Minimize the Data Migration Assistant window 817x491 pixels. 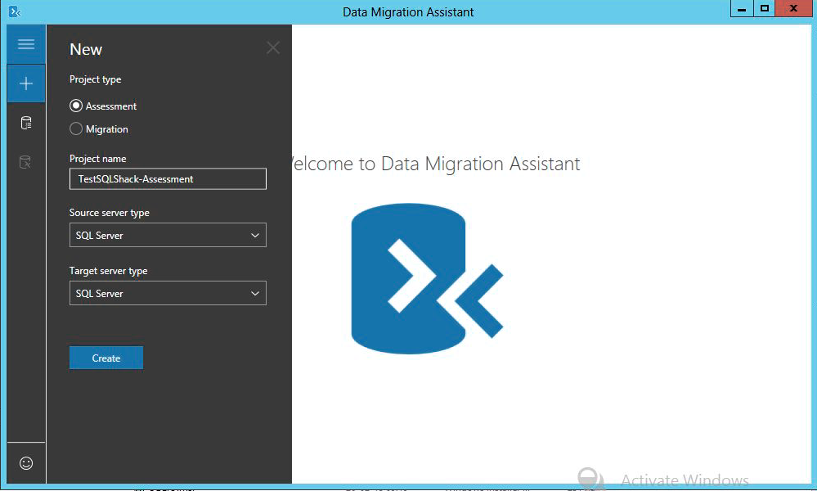[x=742, y=9]
